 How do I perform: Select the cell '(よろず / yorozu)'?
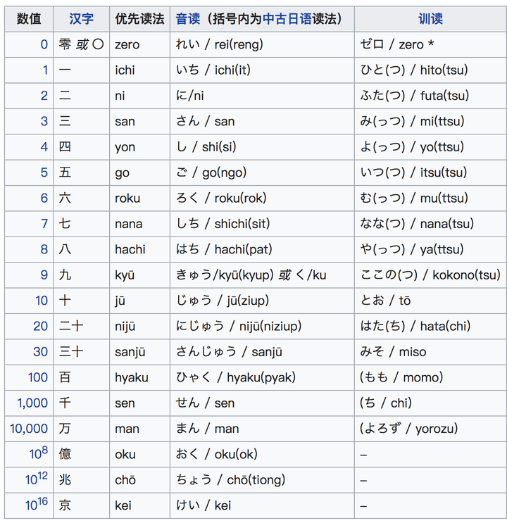430,429
